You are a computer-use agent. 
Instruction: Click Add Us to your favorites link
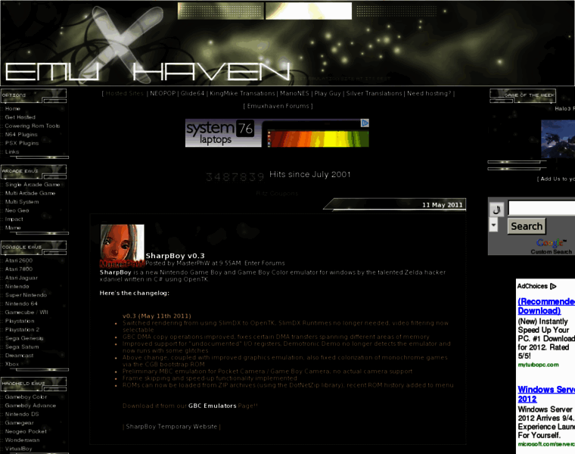click(558, 179)
